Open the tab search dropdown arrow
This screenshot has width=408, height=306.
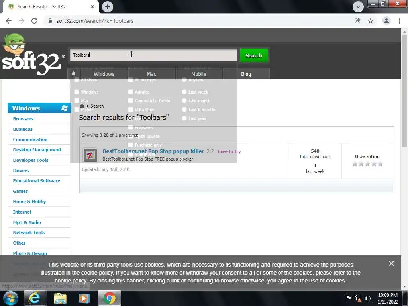(x=358, y=7)
